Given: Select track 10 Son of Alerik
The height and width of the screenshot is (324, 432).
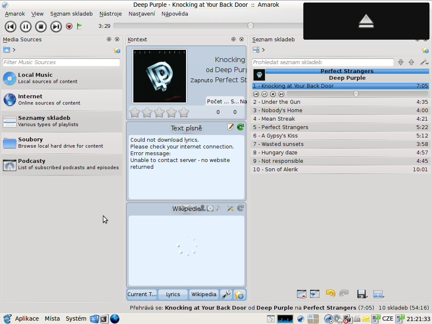Looking at the screenshot, I should tap(340, 170).
